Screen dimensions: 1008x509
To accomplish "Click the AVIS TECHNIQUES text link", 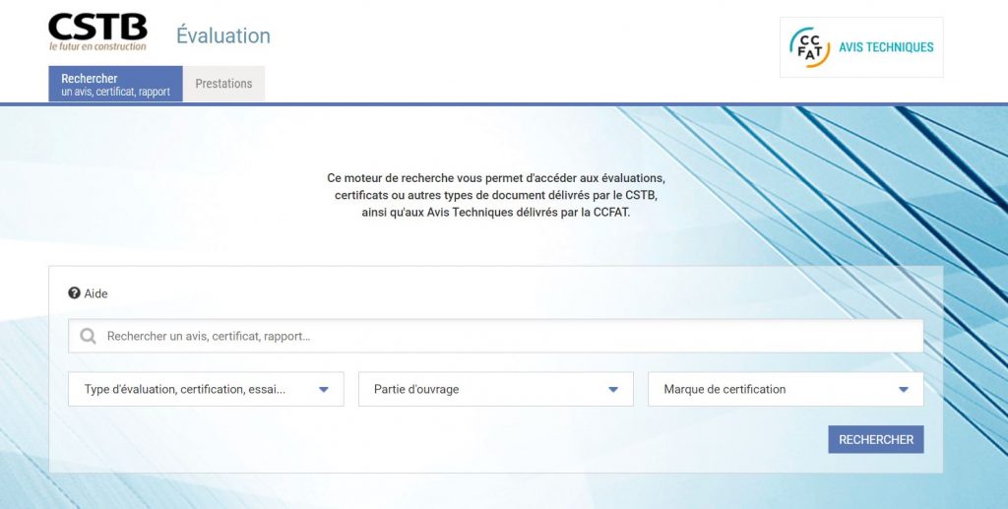I will coord(886,47).
